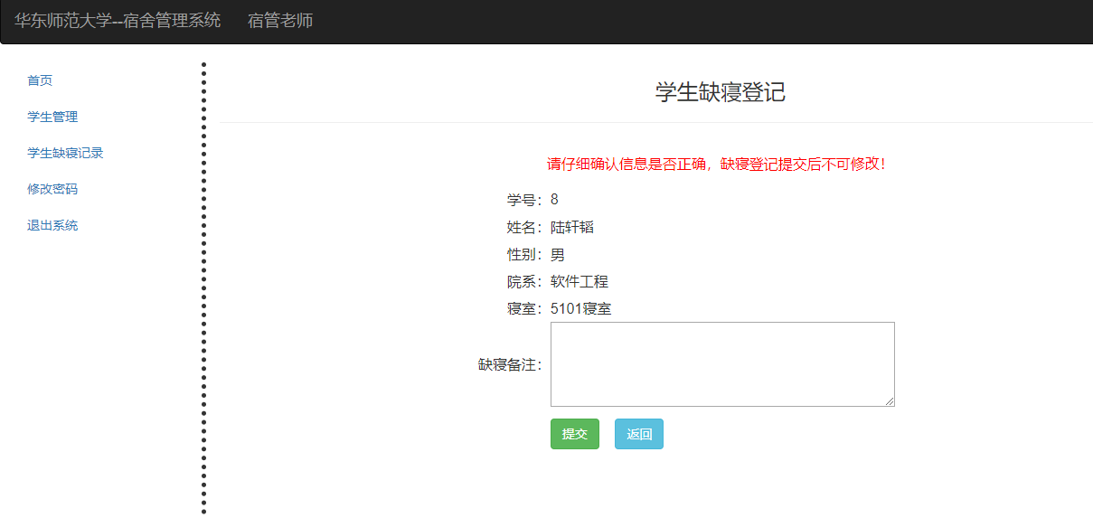
Task: Click the 院系 field label
Action: (525, 281)
